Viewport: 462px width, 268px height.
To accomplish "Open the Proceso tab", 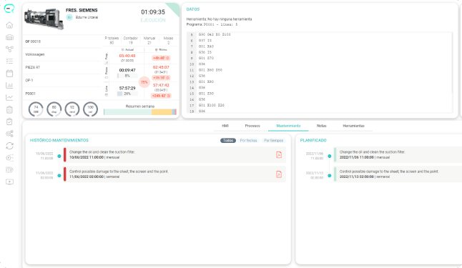I will click(252, 126).
